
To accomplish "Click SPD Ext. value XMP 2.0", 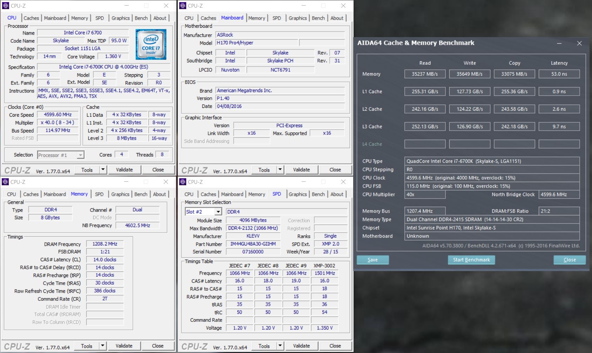I will pyautogui.click(x=330, y=244).
